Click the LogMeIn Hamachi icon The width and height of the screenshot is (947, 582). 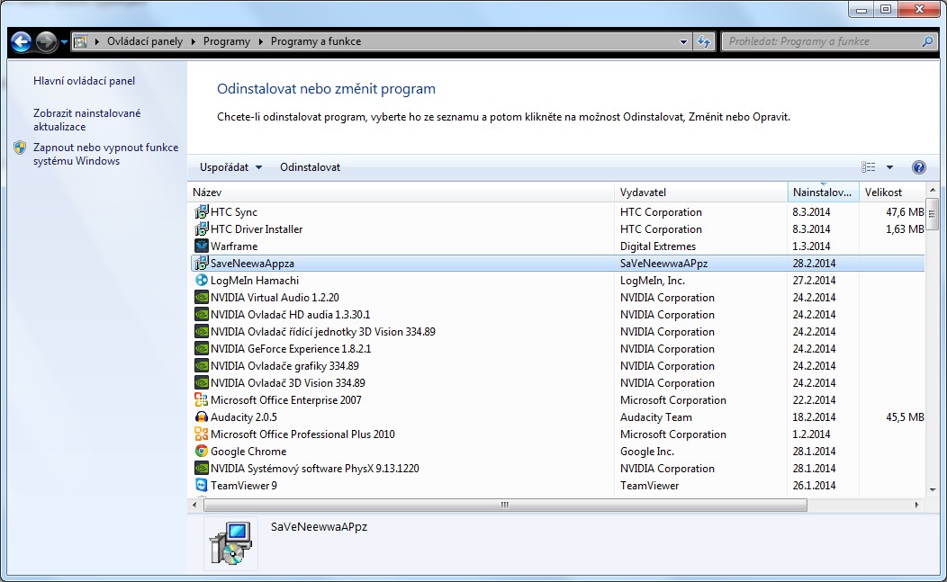coord(201,280)
